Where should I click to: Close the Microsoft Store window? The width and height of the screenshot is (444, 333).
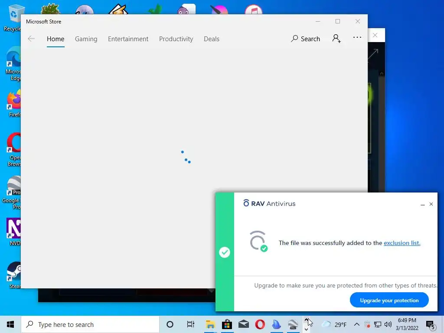click(358, 22)
